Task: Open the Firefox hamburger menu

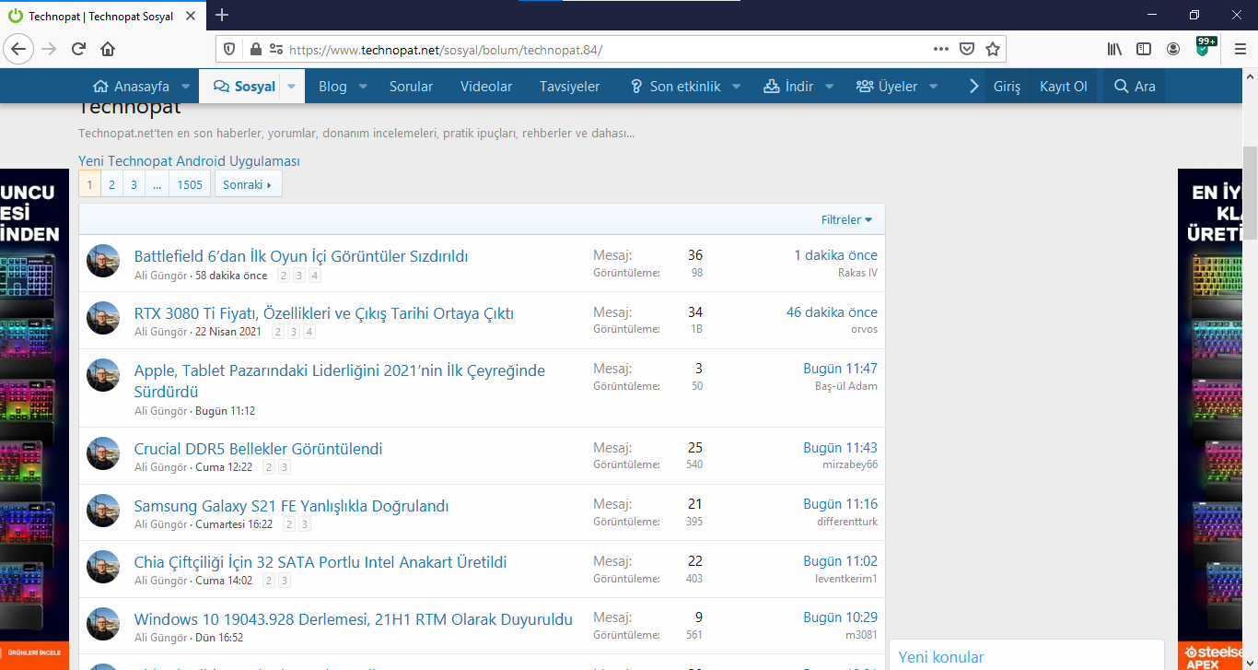Action: pyautogui.click(x=1240, y=49)
